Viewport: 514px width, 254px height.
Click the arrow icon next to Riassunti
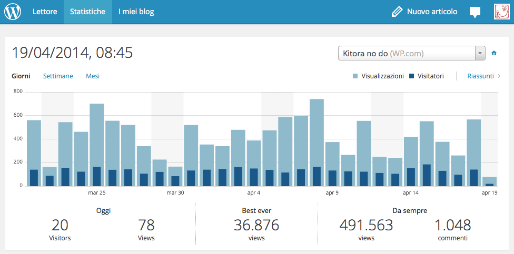point(498,76)
